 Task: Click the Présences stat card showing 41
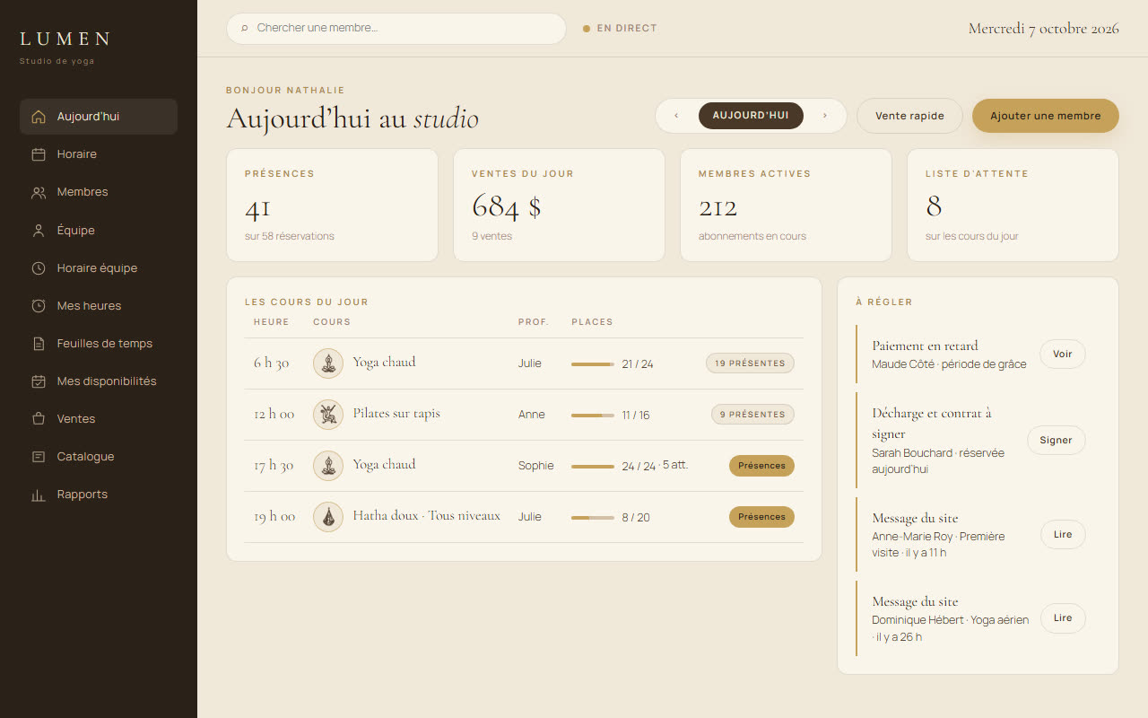332,206
